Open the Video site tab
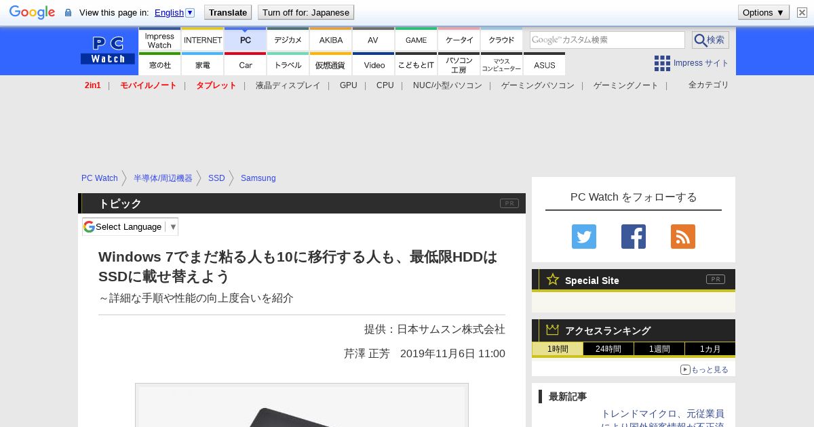Viewport: 814px width, 427px height. point(374,64)
